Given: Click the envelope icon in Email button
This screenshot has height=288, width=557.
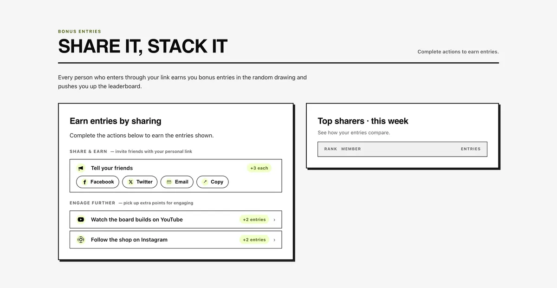Looking at the screenshot, I should coord(169,182).
